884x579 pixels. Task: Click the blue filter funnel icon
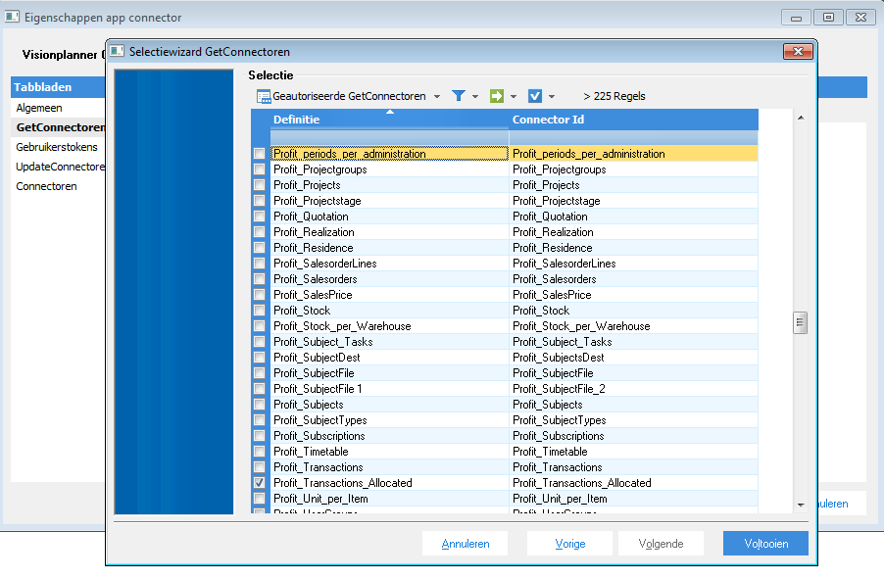459,96
